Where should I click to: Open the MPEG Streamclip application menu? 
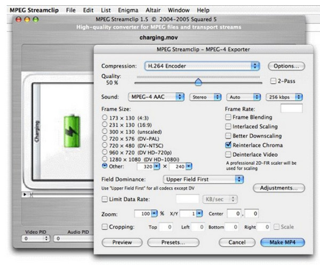point(34,10)
